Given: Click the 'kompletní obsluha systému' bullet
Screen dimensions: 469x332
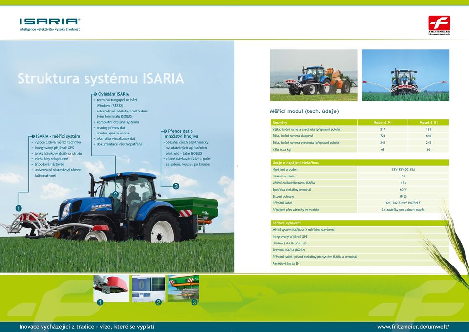Looking at the screenshot, I should click(x=118, y=122).
